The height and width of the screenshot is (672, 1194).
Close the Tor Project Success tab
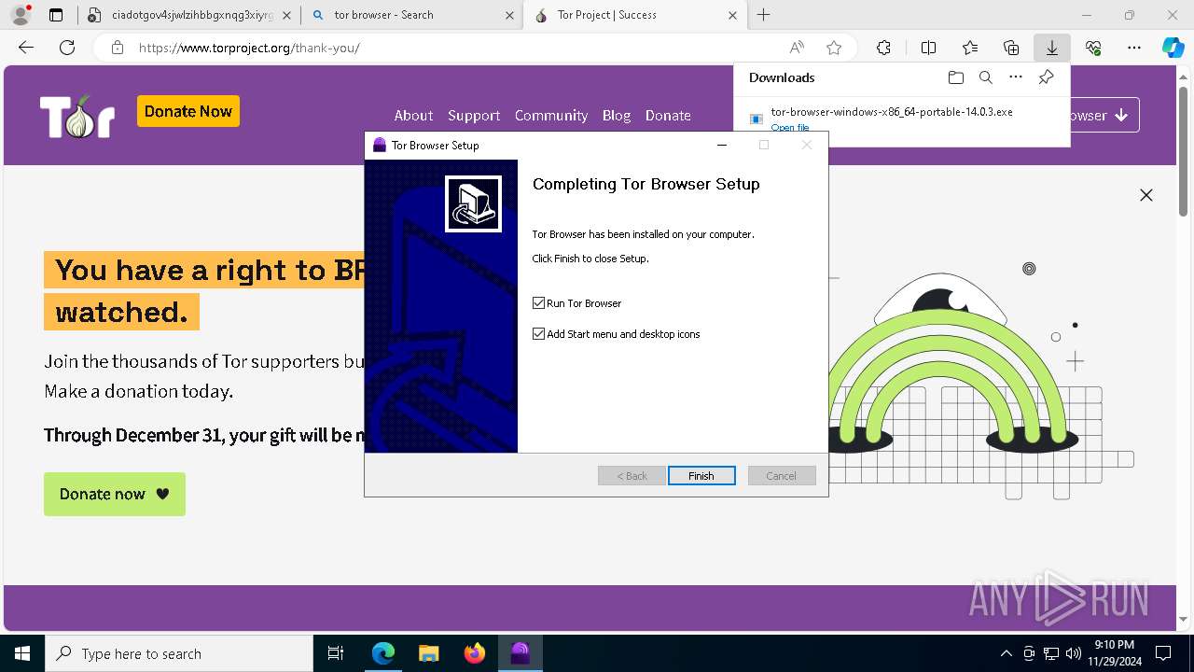(x=732, y=15)
